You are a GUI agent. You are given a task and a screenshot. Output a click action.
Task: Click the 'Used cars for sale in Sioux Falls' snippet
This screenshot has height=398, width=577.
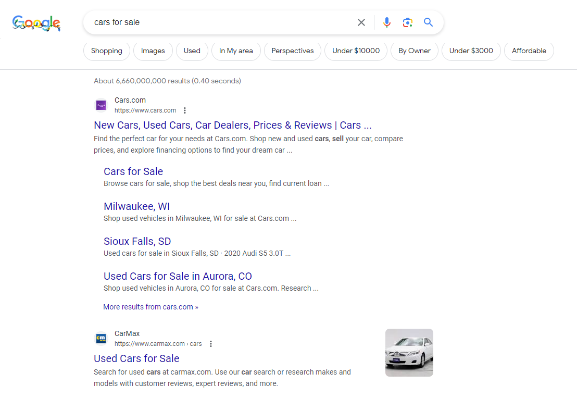click(x=197, y=254)
